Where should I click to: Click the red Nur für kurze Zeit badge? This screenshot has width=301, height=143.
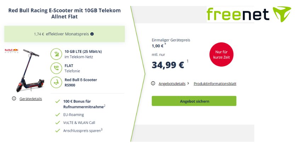coord(221,54)
